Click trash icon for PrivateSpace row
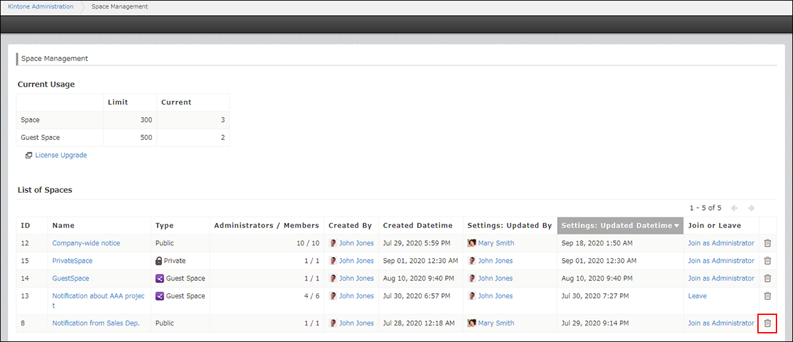 click(767, 261)
